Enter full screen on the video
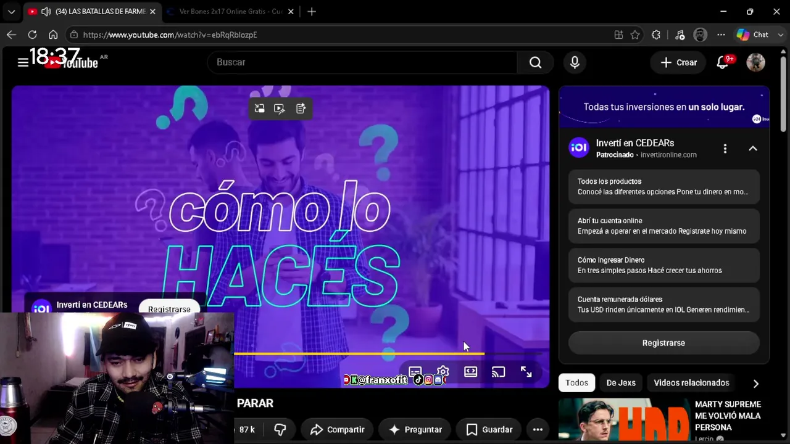 [x=526, y=372]
